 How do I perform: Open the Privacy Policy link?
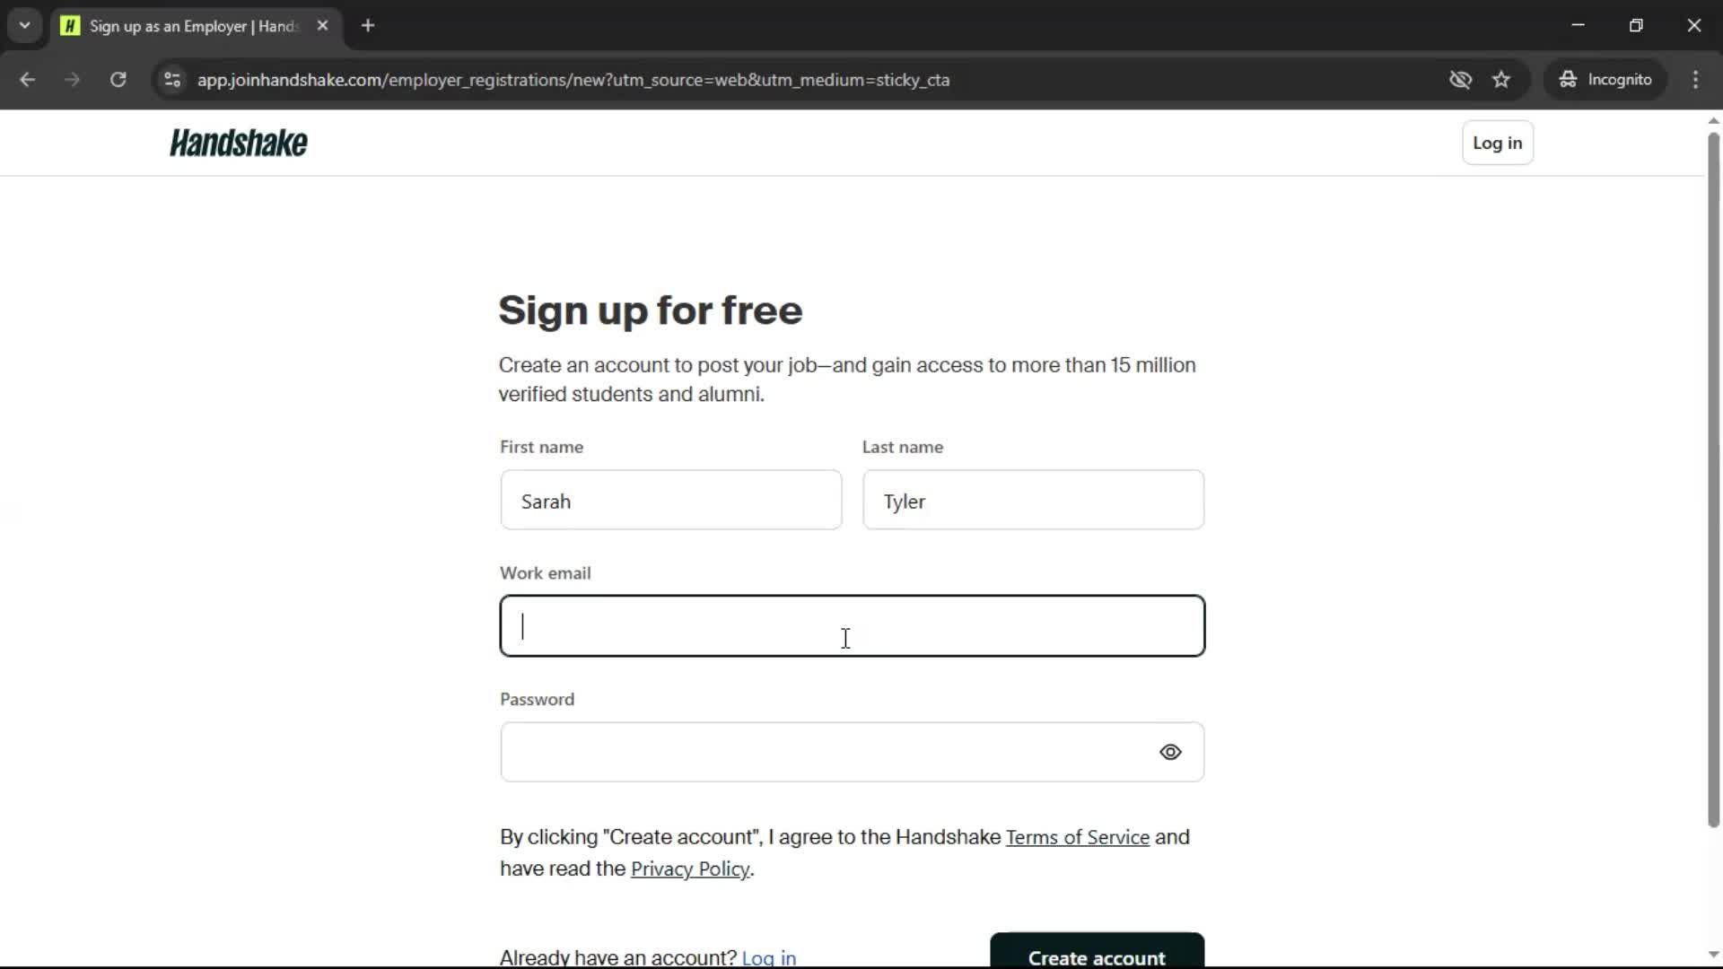pyautogui.click(x=689, y=869)
